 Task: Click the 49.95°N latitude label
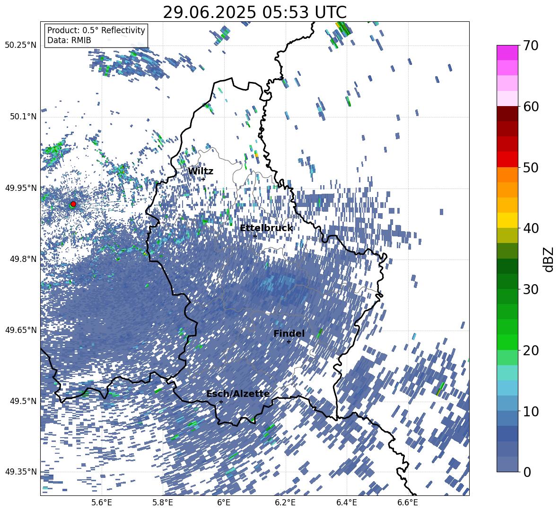point(21,188)
